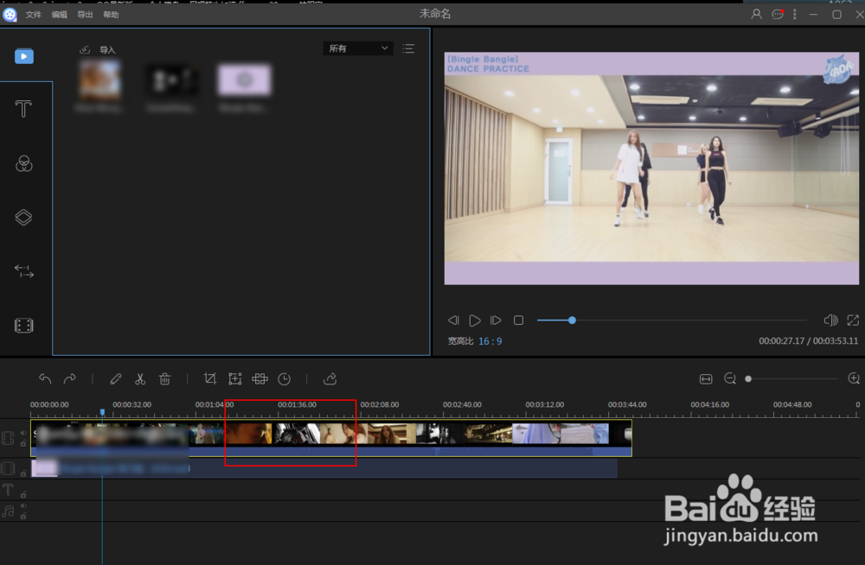Lock the main video track

pyautogui.click(x=23, y=443)
